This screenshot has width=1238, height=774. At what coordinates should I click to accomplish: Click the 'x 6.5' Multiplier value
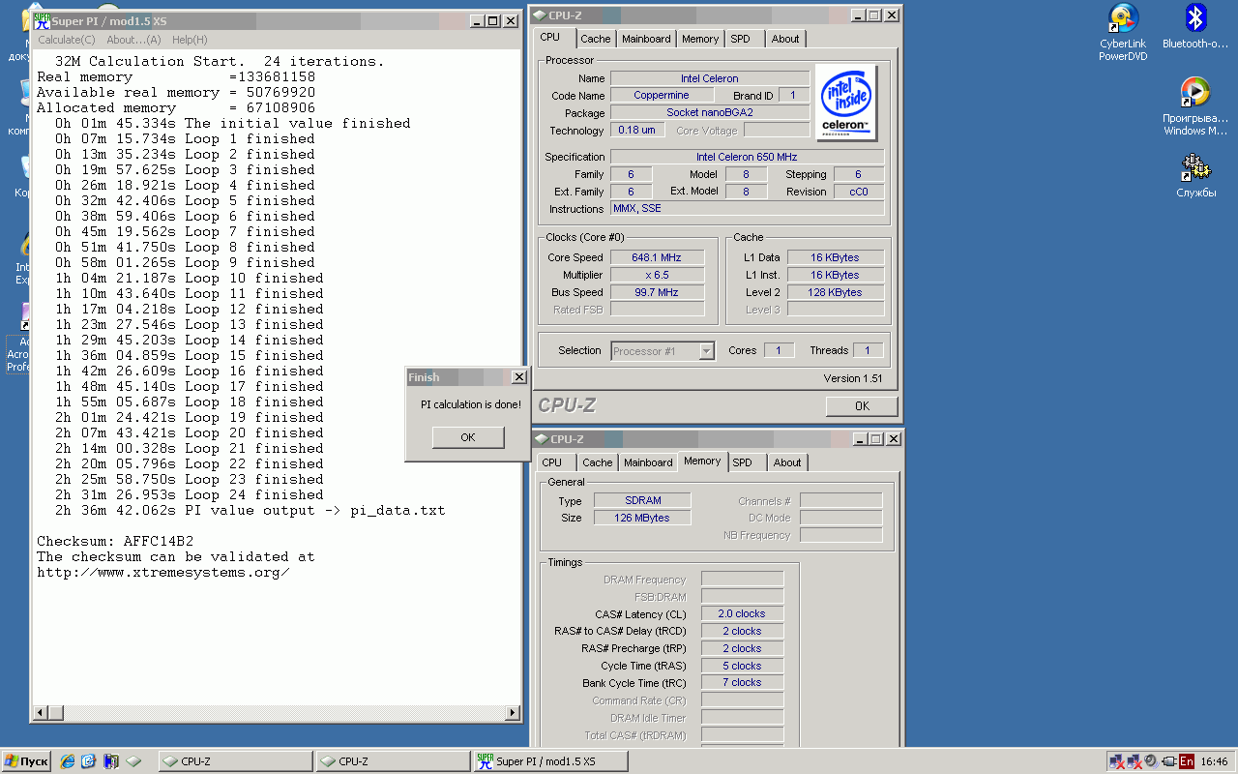(x=656, y=275)
